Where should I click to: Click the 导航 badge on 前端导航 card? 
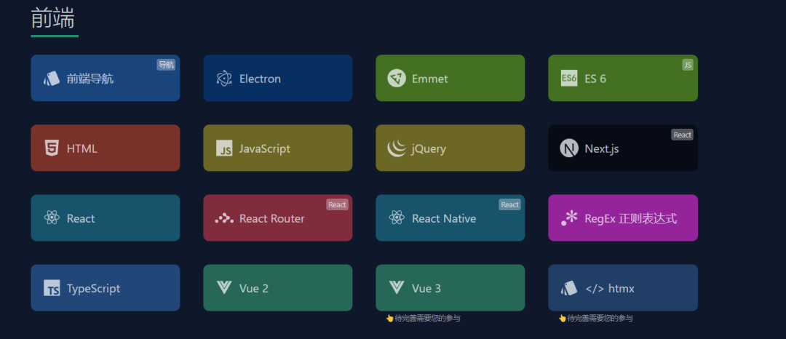(166, 65)
